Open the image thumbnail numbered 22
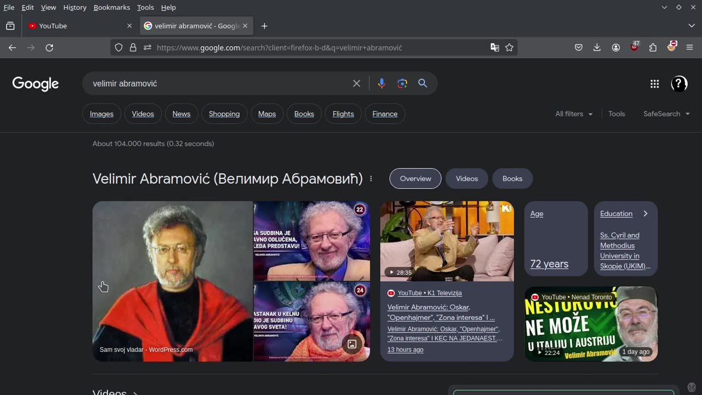702x395 pixels. pyautogui.click(x=312, y=241)
